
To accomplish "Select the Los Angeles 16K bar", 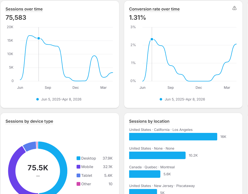I will 173,137.
